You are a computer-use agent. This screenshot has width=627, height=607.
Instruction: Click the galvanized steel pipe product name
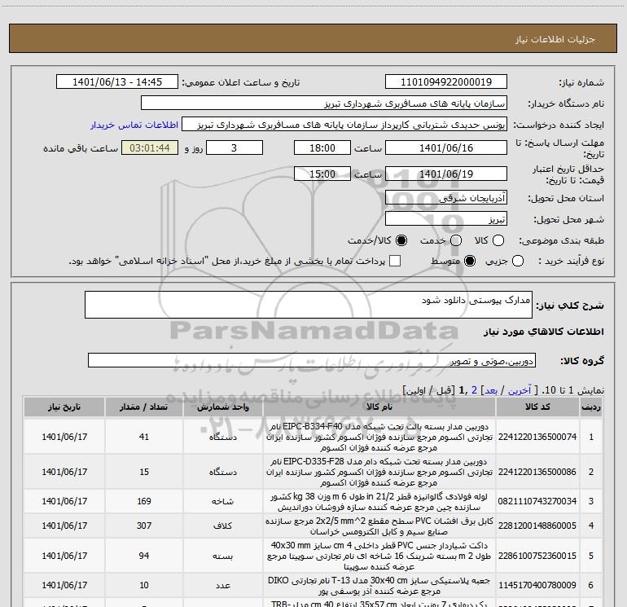(x=379, y=502)
